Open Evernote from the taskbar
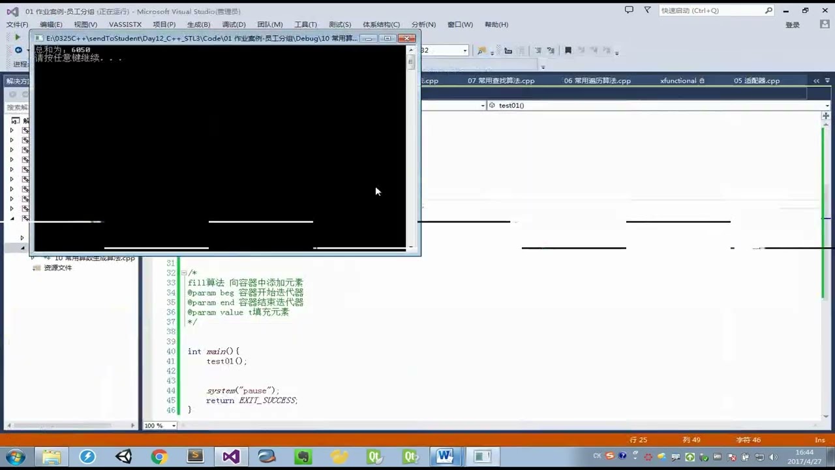The height and width of the screenshot is (470, 835). pyautogui.click(x=302, y=456)
